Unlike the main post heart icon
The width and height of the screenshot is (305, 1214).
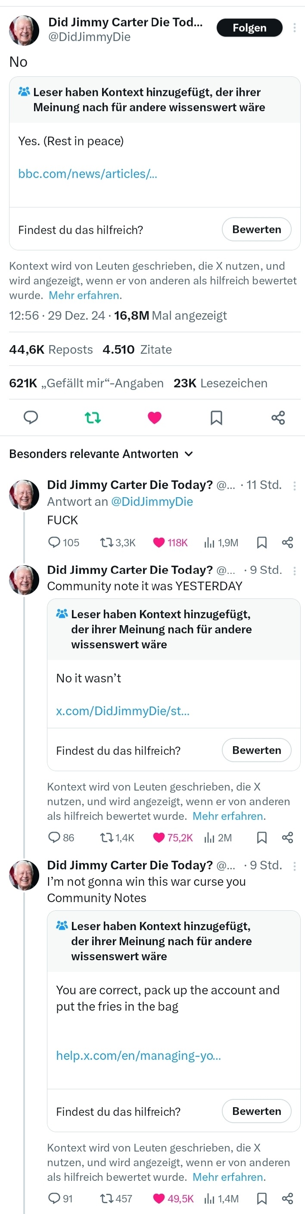[x=155, y=417]
